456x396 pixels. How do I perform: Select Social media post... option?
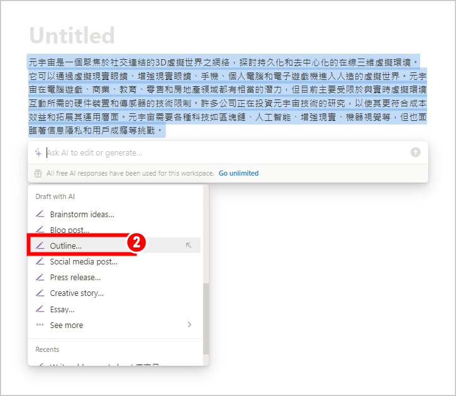[116, 261]
